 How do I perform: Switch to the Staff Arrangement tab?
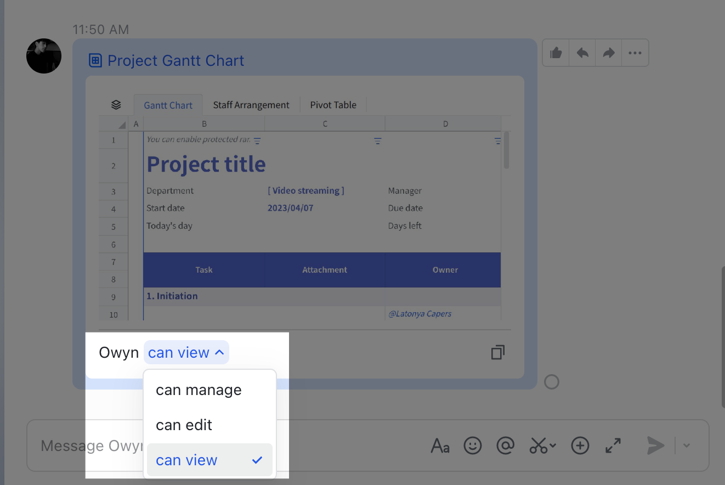(251, 104)
